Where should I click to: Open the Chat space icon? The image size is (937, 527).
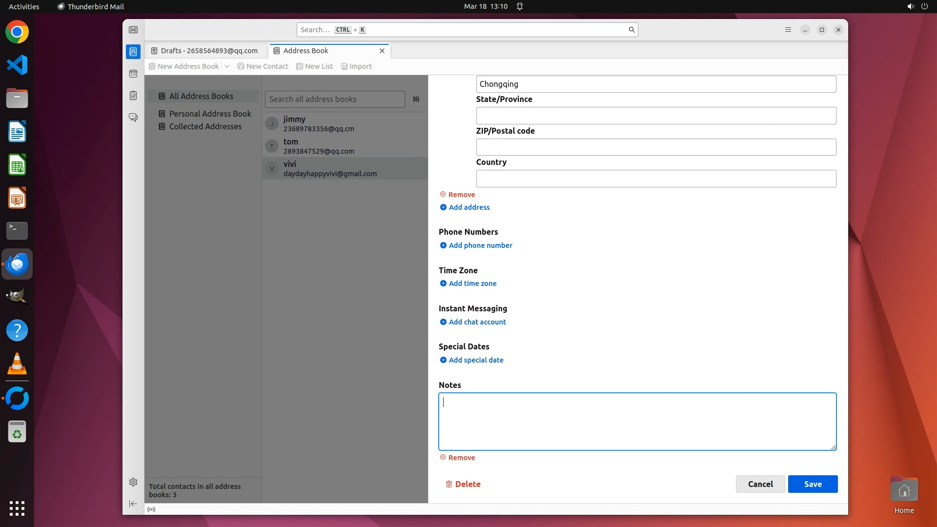click(133, 118)
